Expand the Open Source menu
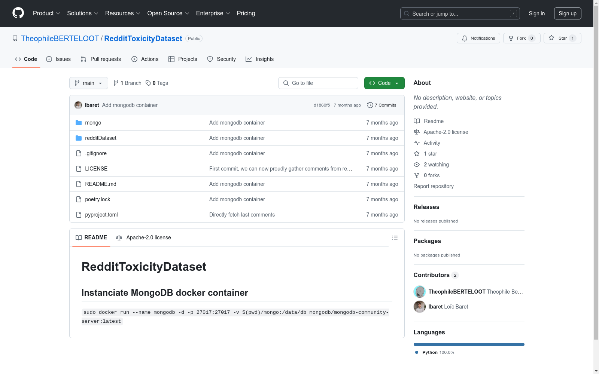Screen dimensions: 599x374 click(168, 13)
